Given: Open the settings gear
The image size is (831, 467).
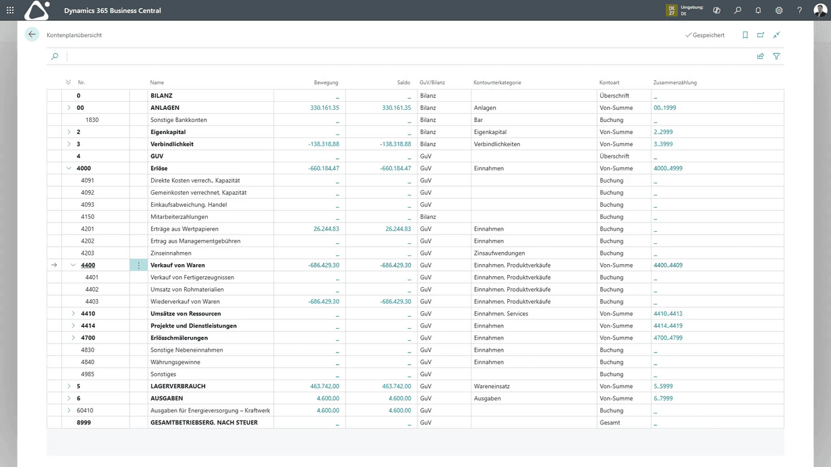Looking at the screenshot, I should (x=779, y=10).
